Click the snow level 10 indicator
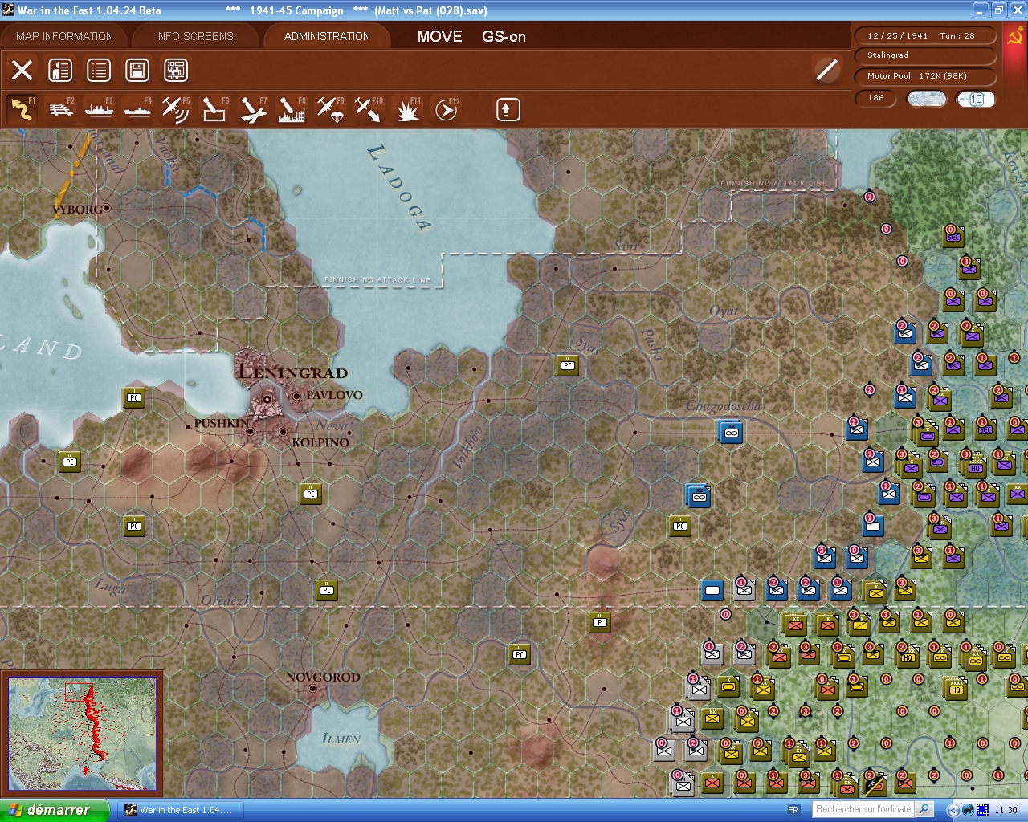Viewport: 1028px width, 822px height. (x=976, y=99)
